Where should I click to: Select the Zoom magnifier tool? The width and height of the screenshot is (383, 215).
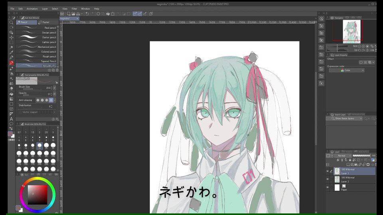click(x=11, y=22)
